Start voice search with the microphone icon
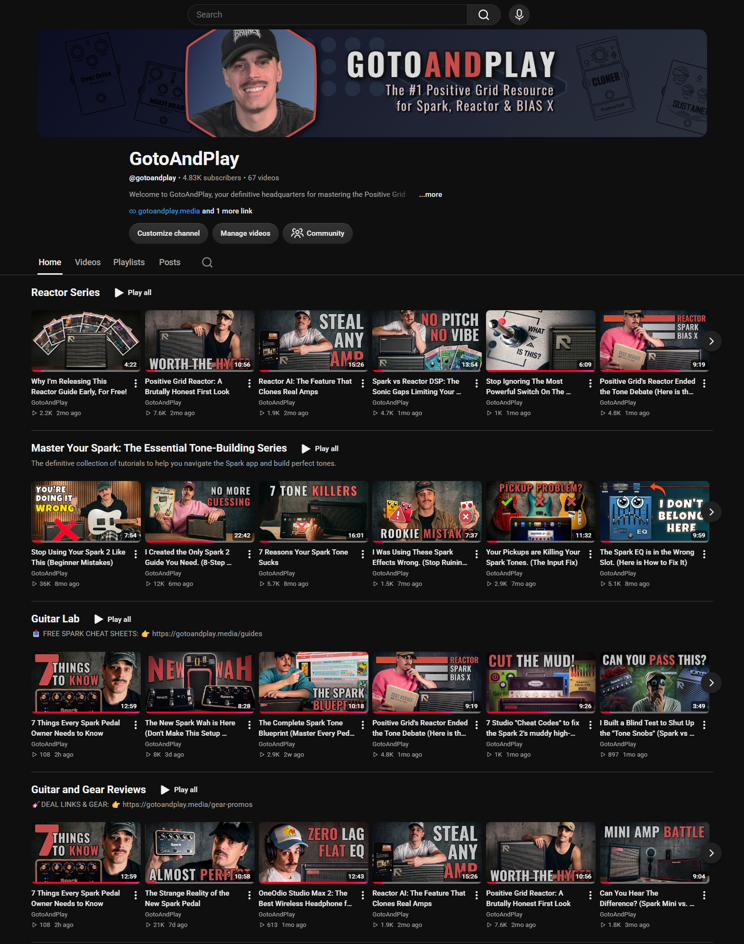The height and width of the screenshot is (944, 744). 519,15
